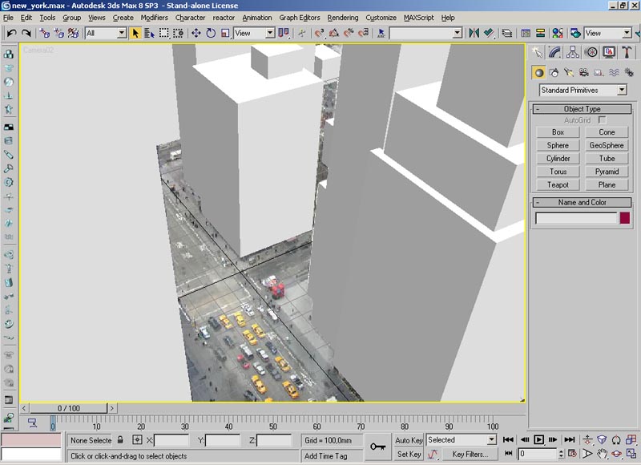Select the Select and Move tool
The image size is (641, 465).
pos(196,33)
